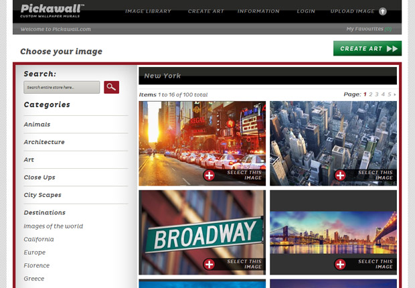Go to page 2
415x288 pixels.
pyautogui.click(x=371, y=94)
